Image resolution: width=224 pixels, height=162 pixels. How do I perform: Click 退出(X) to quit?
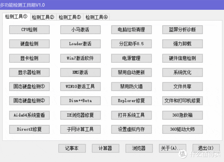coord(206,148)
